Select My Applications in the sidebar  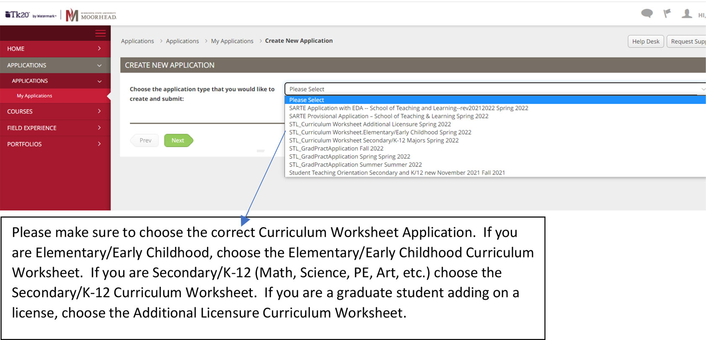coord(34,96)
